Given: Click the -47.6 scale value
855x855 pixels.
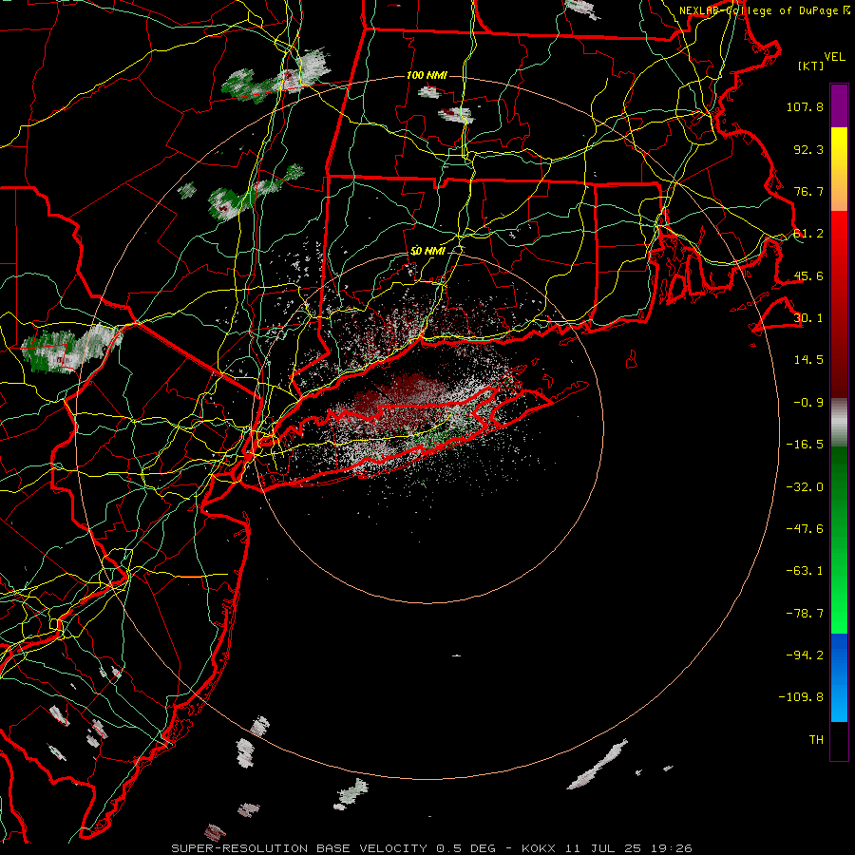Looking at the screenshot, I should click(x=805, y=529).
